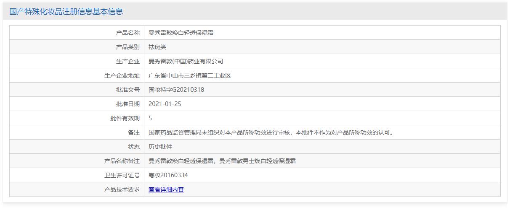This screenshot has width=510, height=215.
Task: Select the label 批准文号
Action: [128, 90]
